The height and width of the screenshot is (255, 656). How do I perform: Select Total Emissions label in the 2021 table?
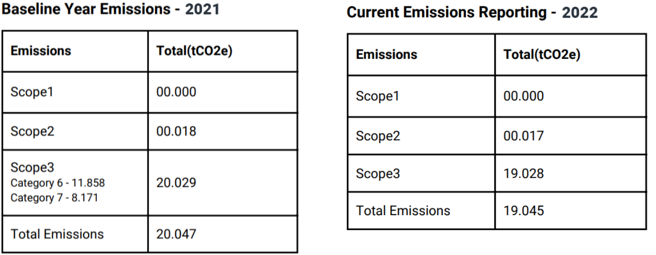(57, 234)
